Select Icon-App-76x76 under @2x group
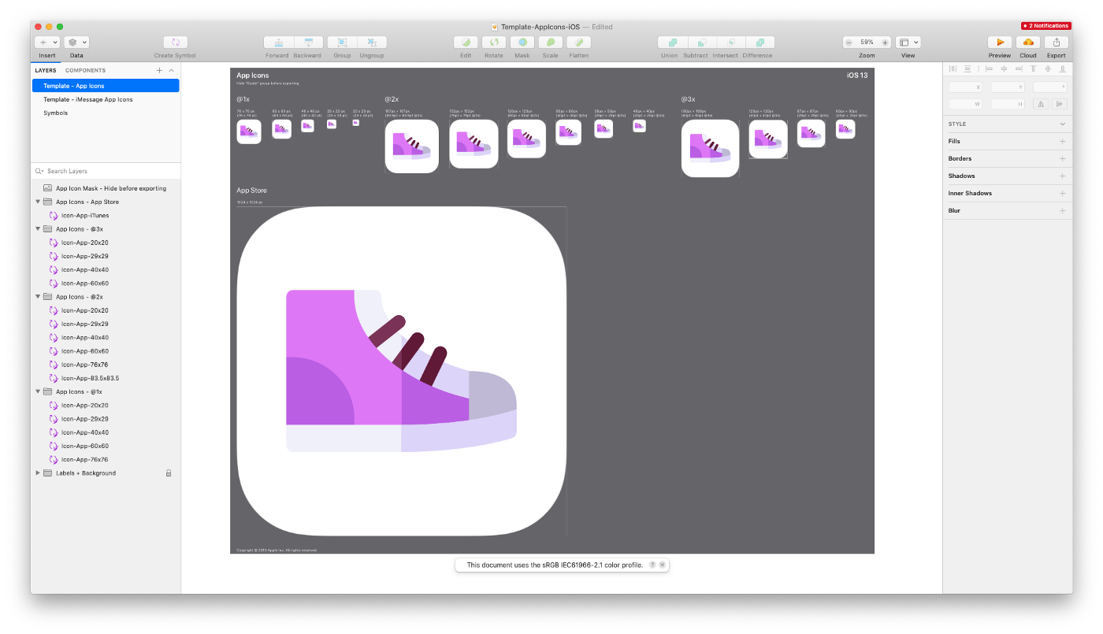Screen dimensions: 1103x634 point(106,365)
